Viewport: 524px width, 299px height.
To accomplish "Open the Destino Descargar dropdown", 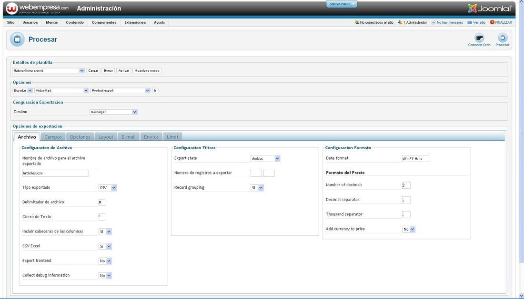I will pos(114,112).
